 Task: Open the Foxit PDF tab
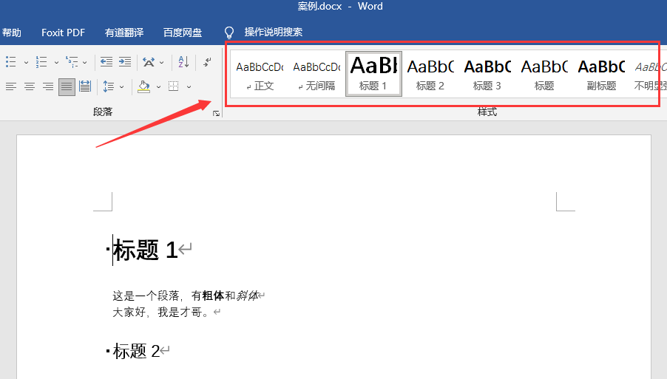(63, 33)
